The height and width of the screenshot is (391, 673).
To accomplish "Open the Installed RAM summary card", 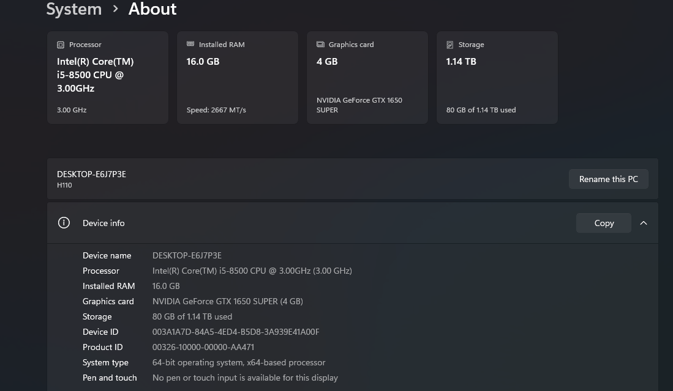I will [238, 78].
